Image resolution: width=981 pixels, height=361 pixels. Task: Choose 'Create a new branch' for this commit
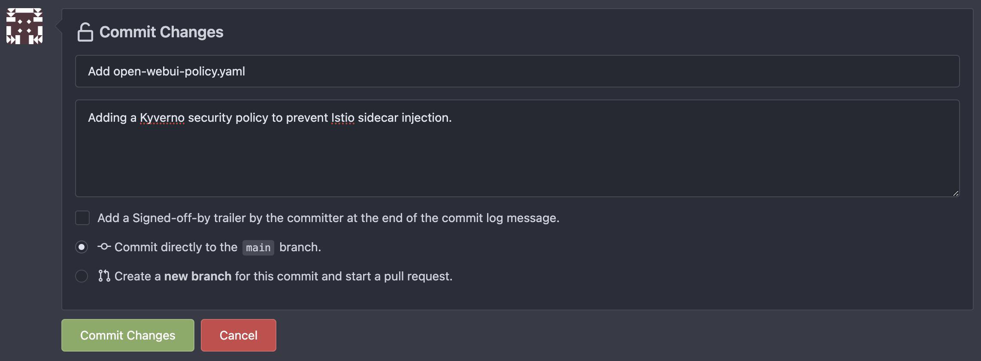82,276
